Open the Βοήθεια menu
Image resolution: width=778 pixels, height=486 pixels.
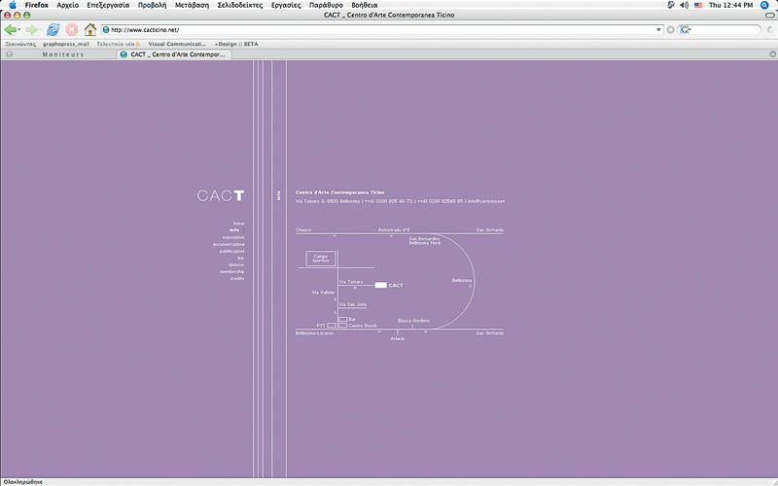click(364, 5)
